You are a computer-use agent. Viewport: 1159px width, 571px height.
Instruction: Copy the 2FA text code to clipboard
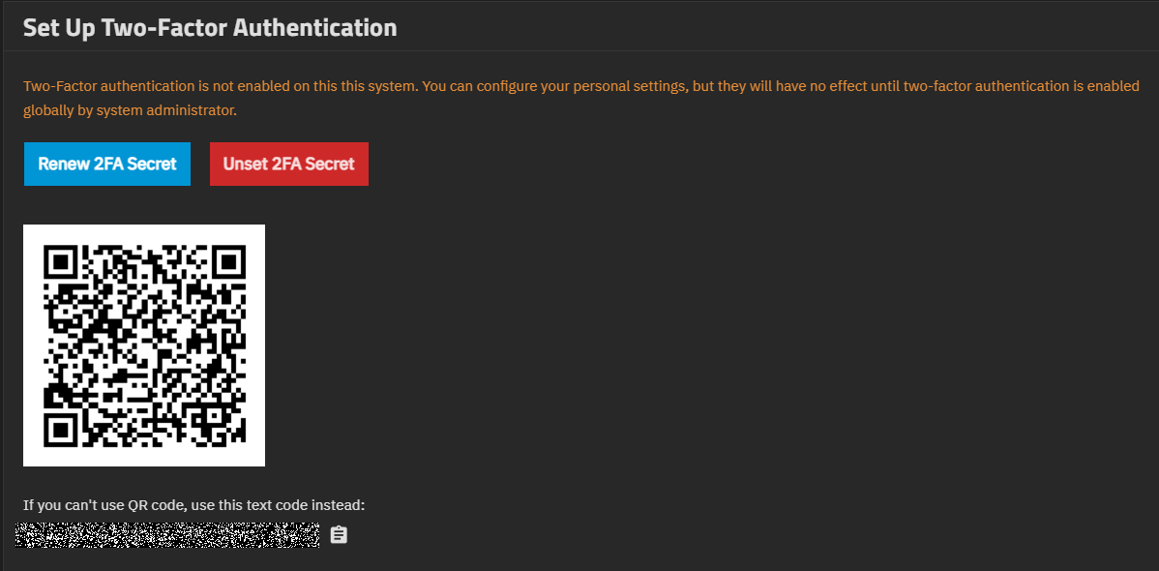(339, 534)
